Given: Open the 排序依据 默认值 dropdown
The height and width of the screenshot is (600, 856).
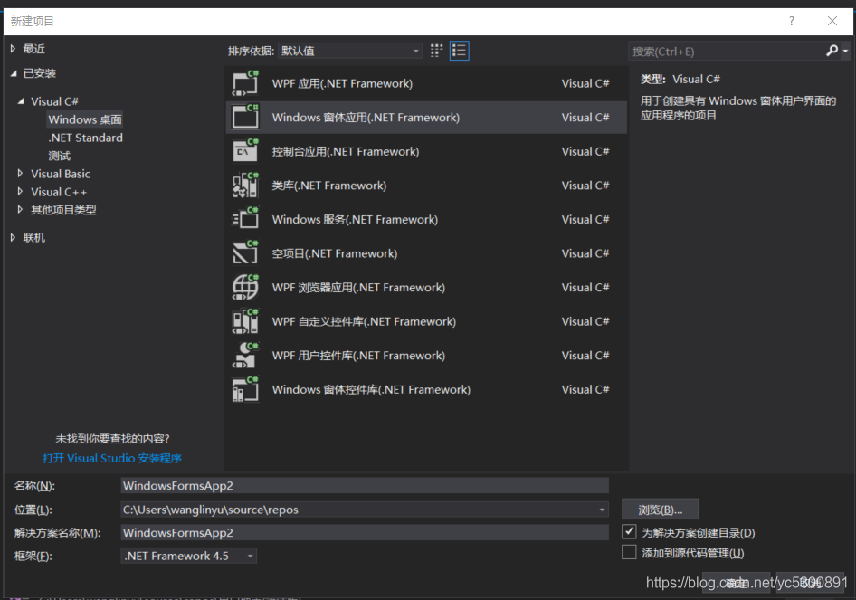Looking at the screenshot, I should tap(350, 51).
